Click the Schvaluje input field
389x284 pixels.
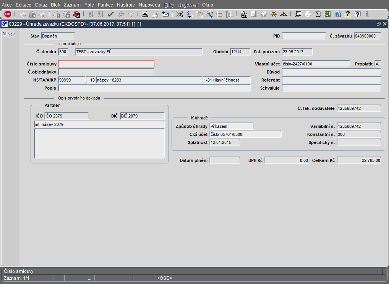pos(331,88)
